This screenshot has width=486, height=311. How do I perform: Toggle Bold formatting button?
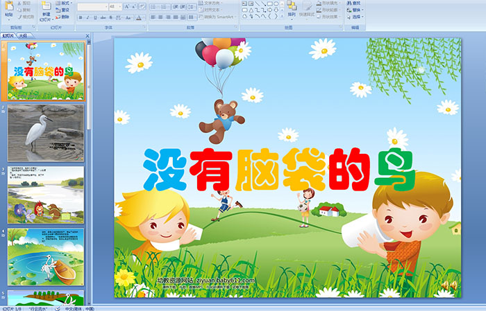coord(79,17)
